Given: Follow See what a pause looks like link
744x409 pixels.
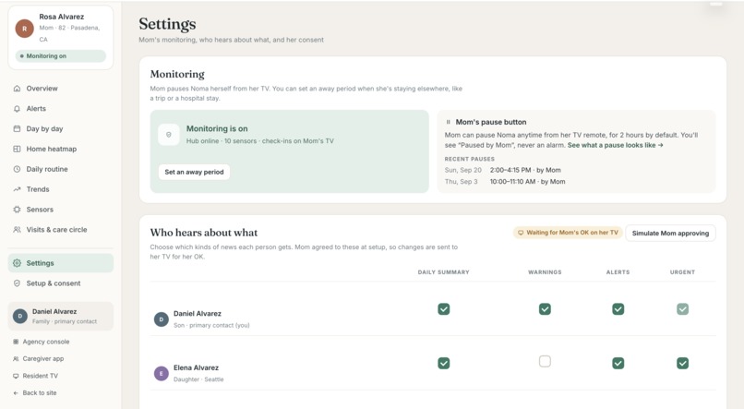Looking at the screenshot, I should 616,145.
